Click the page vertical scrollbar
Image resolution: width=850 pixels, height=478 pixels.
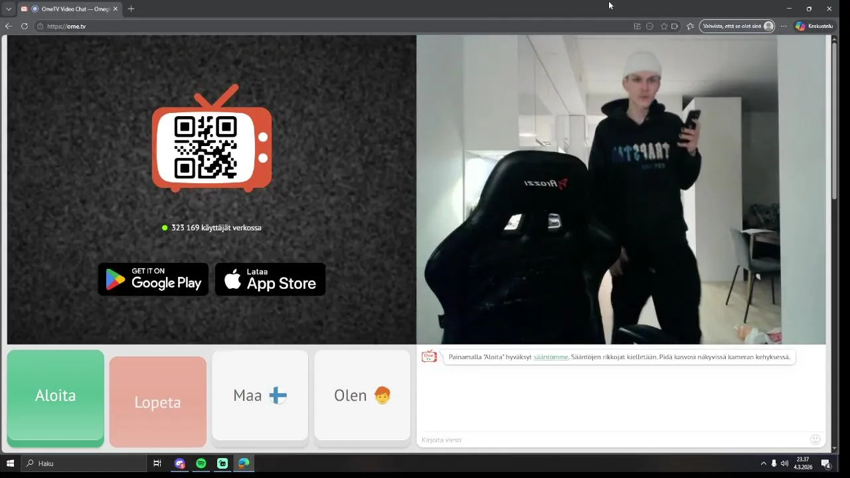click(835, 119)
